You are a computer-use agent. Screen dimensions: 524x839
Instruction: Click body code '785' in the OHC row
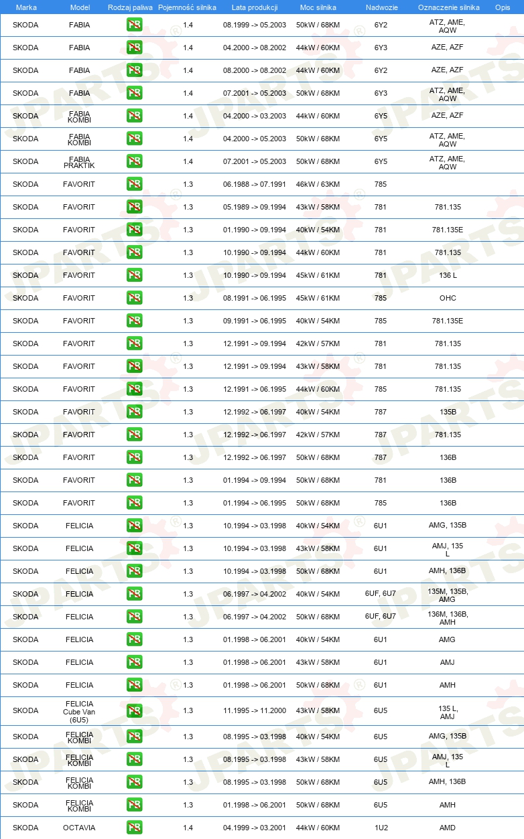[381, 298]
